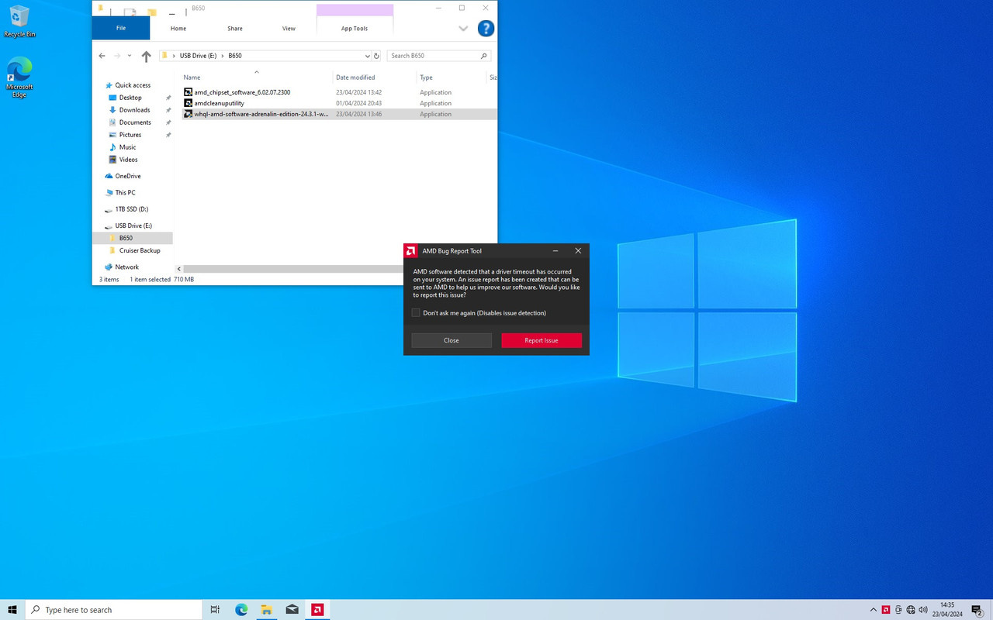The image size is (993, 620).
Task: Select OneDrive in navigation pane
Action: tap(128, 176)
